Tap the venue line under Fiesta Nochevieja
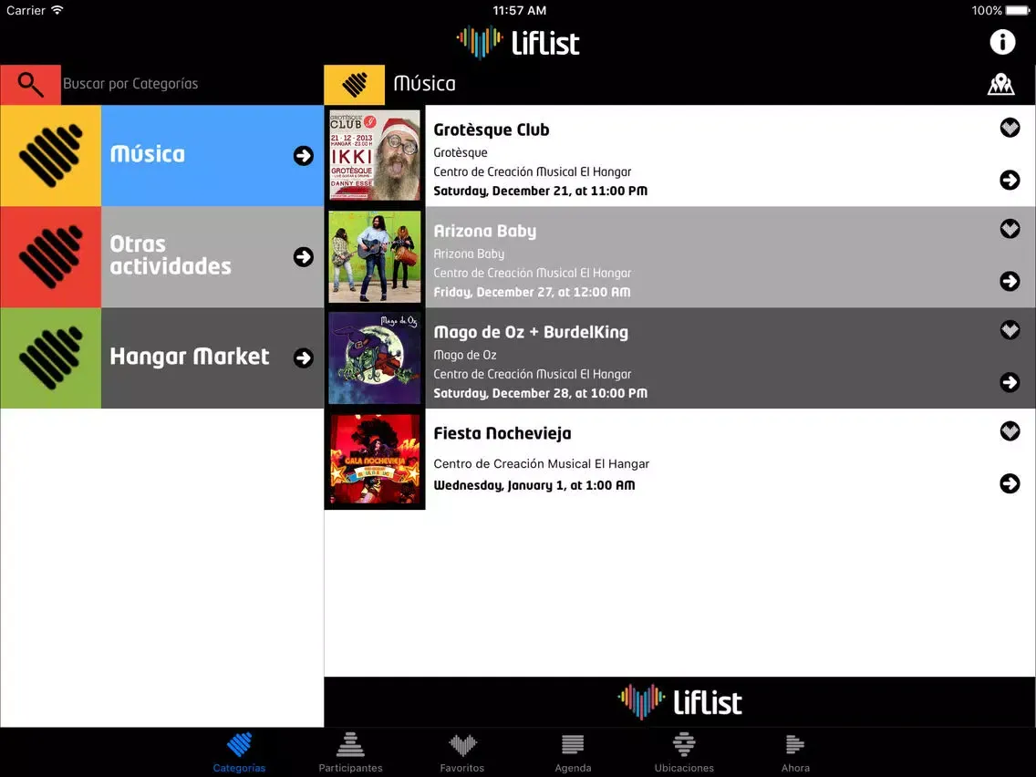 [541, 464]
